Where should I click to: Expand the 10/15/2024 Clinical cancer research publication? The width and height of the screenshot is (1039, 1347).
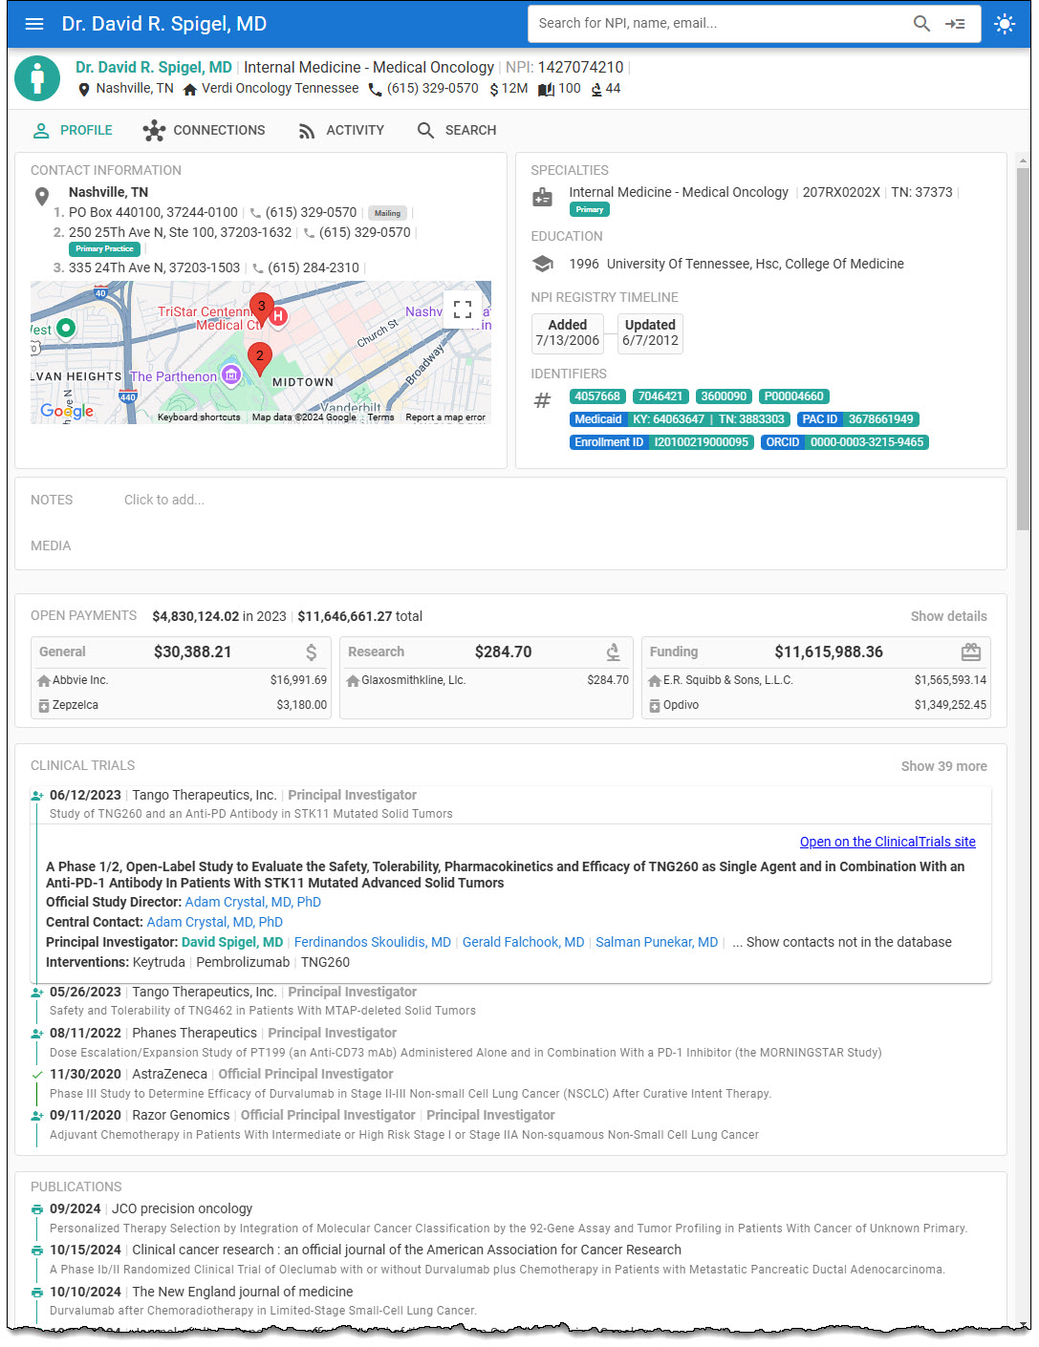512,1260
